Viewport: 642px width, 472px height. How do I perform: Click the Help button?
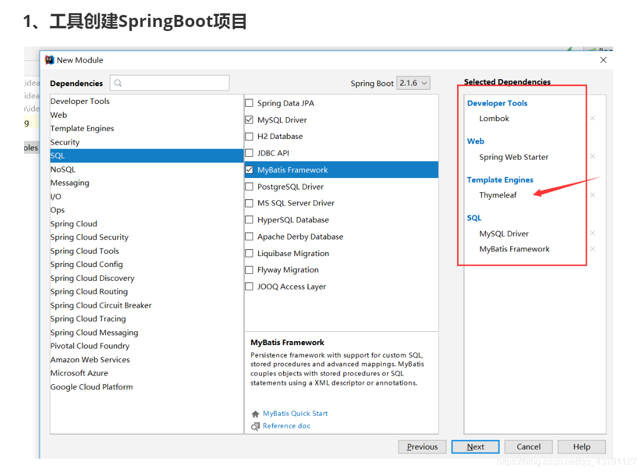point(582,447)
